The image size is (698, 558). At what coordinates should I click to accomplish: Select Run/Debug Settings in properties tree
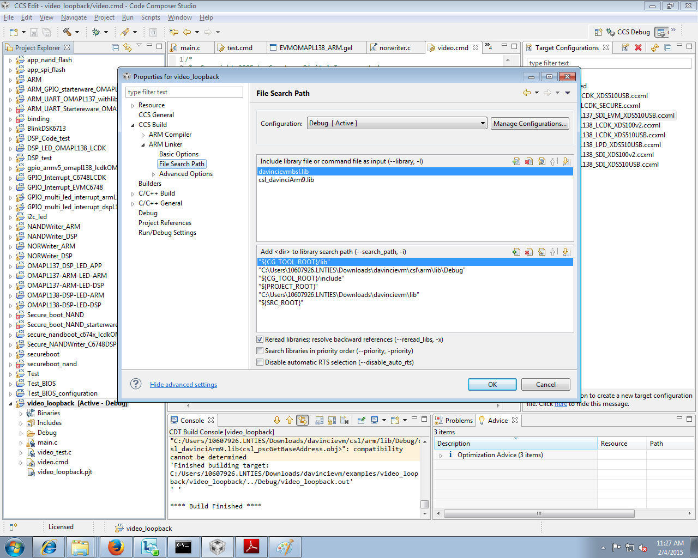tap(167, 233)
